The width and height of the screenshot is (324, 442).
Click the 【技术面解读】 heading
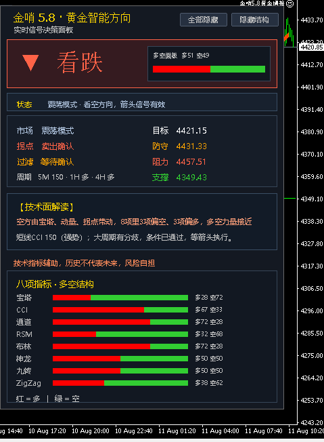47,207
